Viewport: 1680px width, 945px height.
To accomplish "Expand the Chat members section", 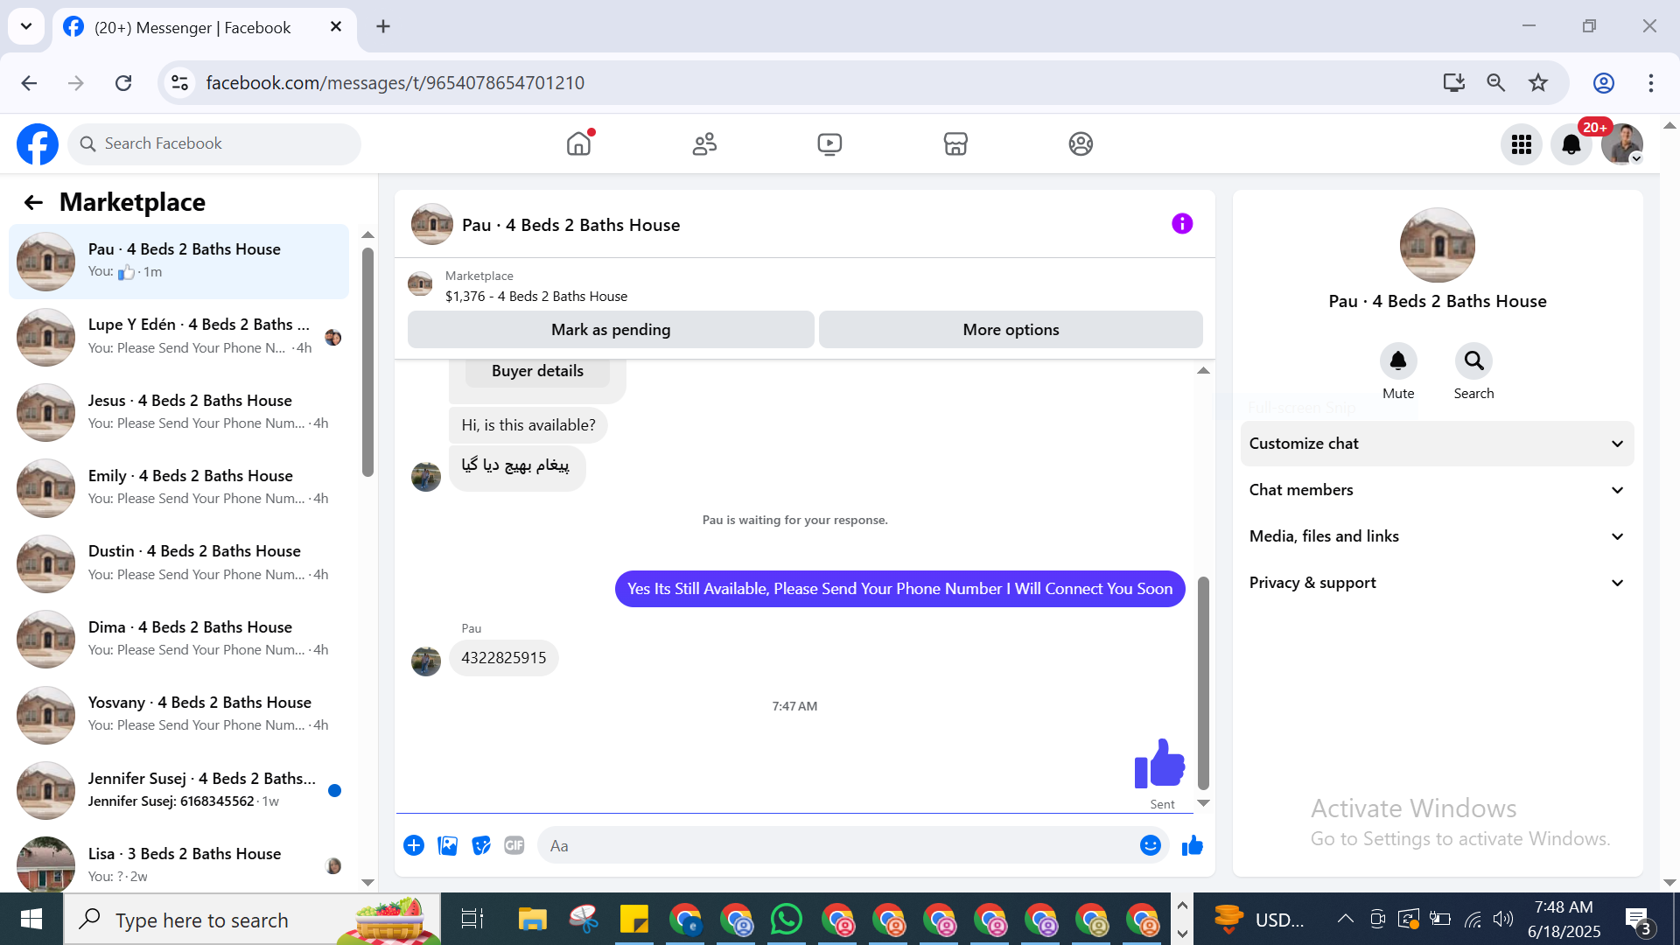I will click(x=1437, y=490).
